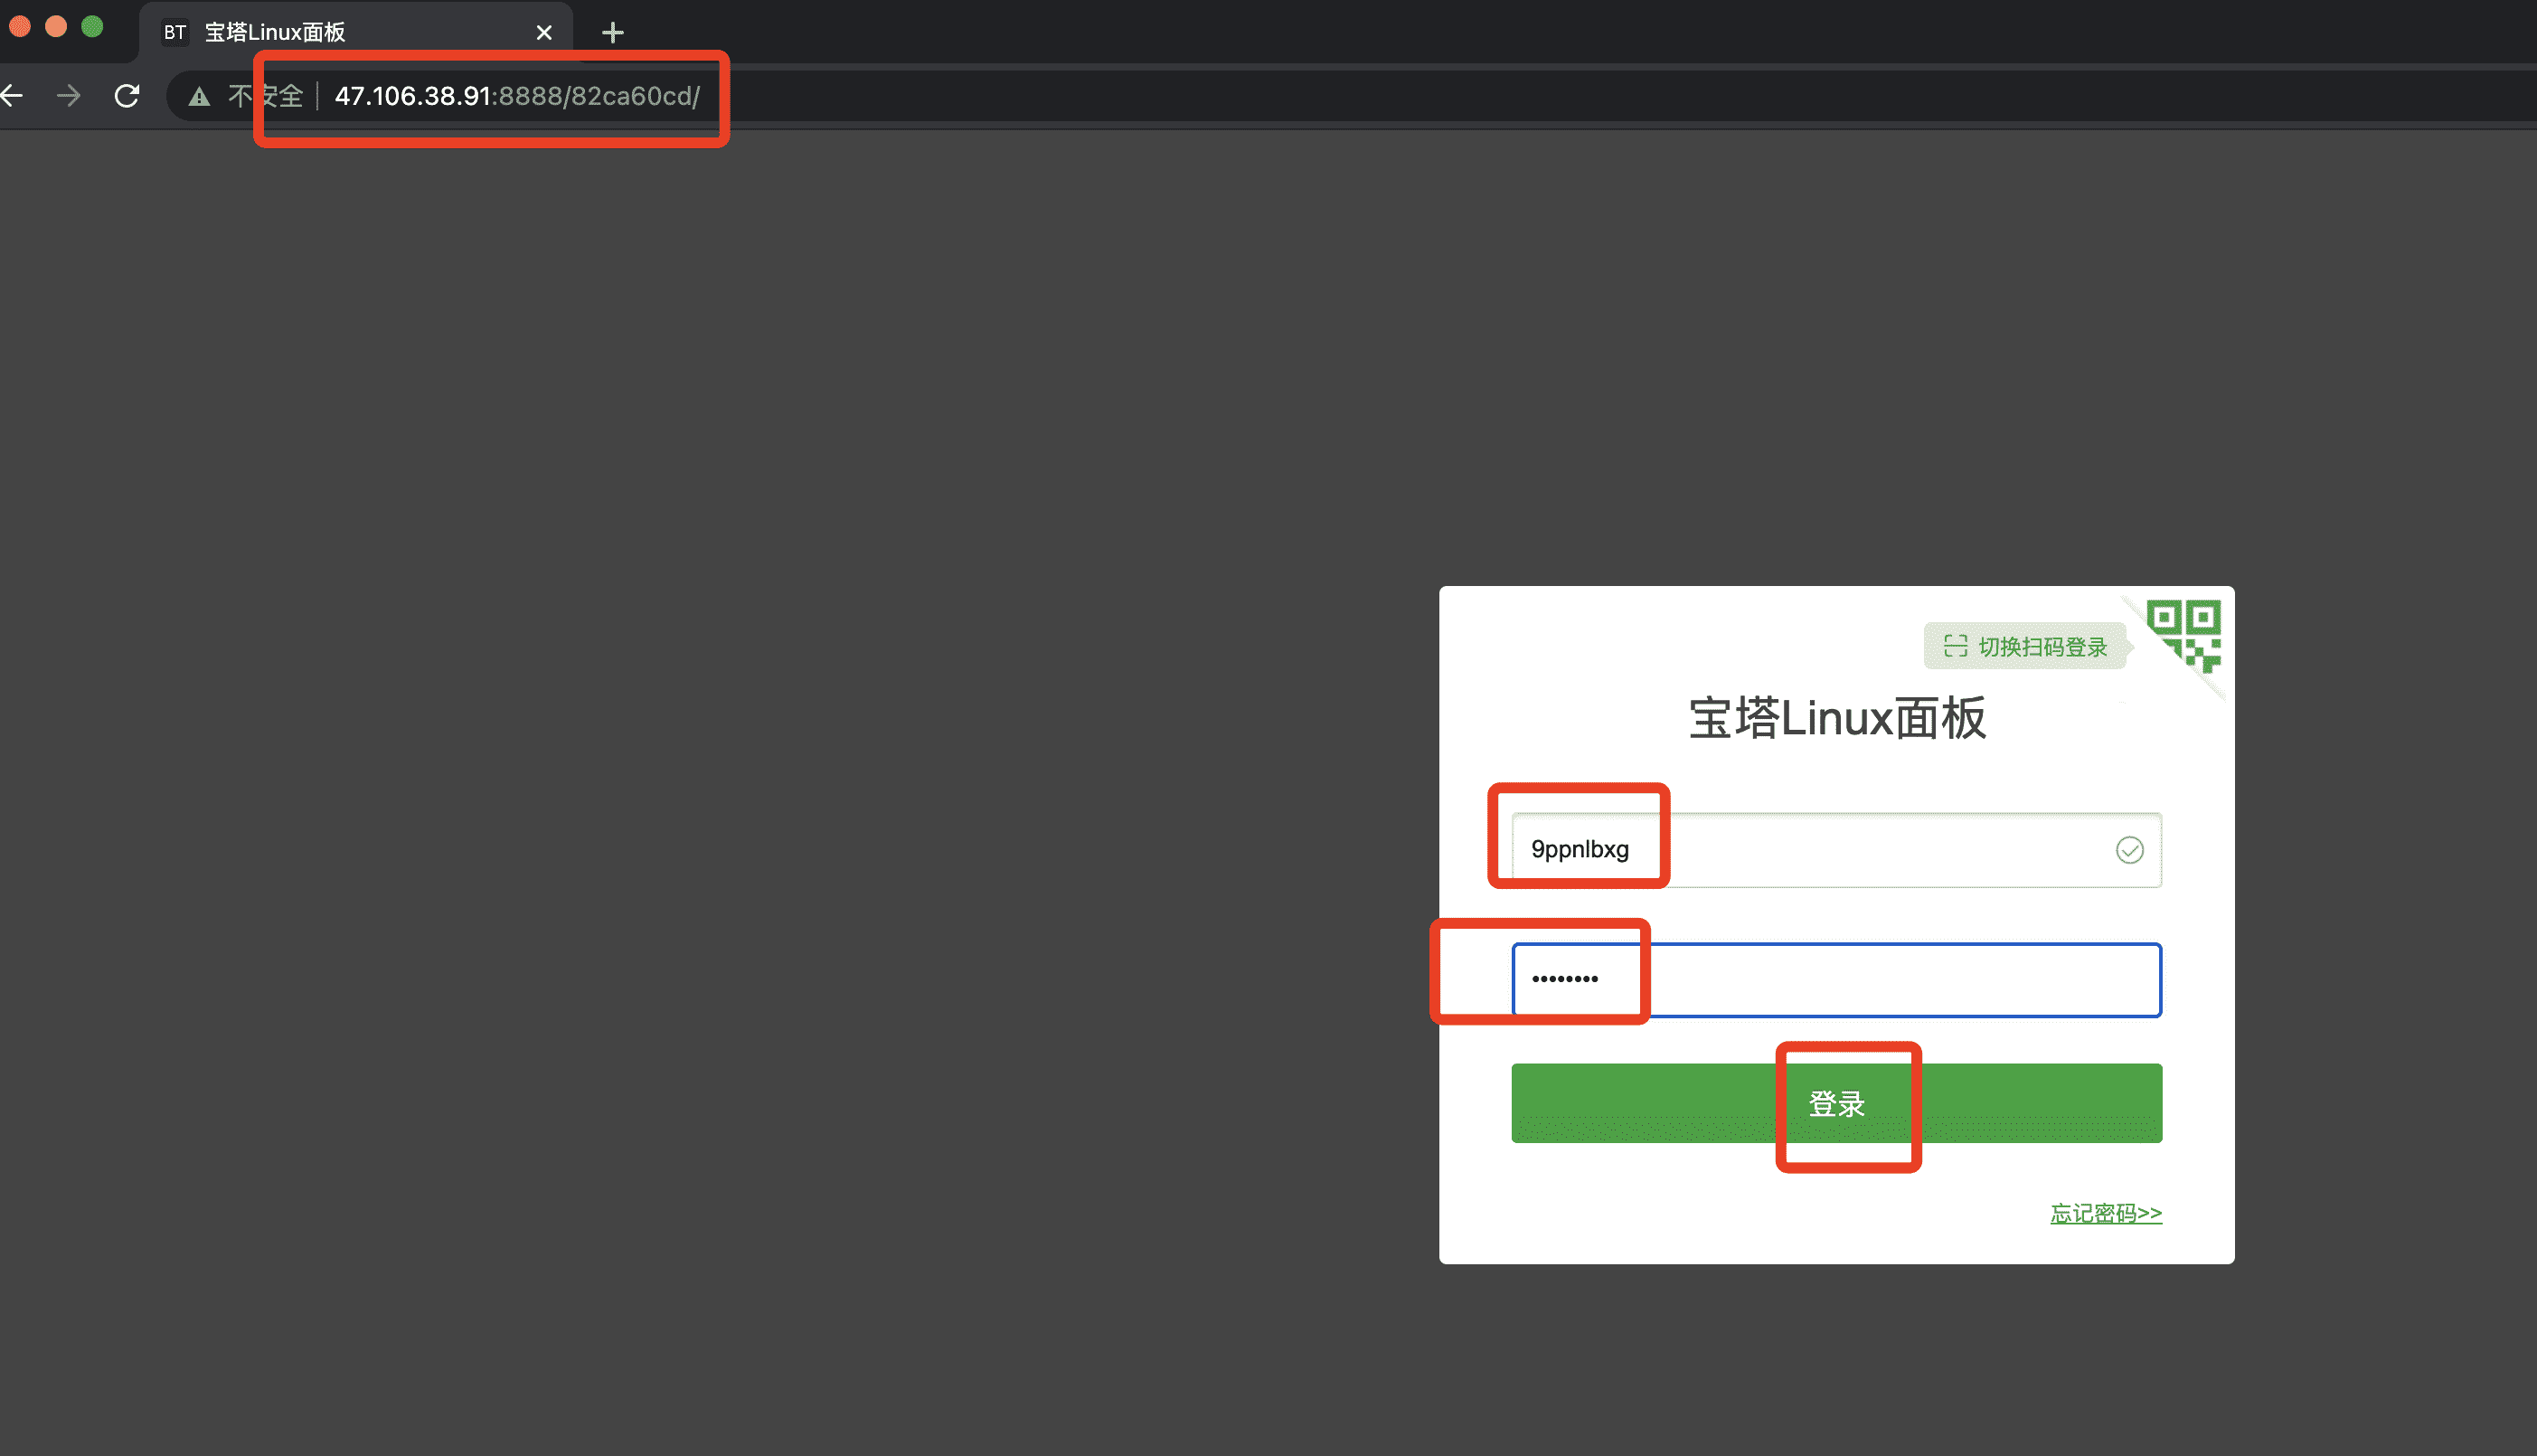The image size is (2537, 1456).
Task: Click the browser forward arrow
Action: tap(68, 96)
